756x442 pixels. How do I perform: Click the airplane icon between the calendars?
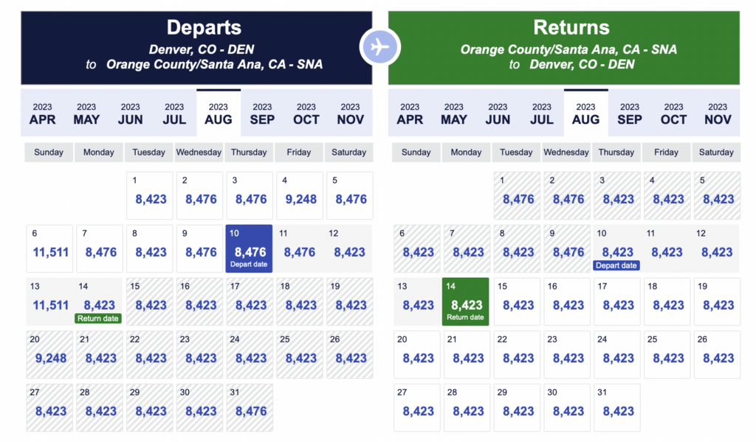click(x=379, y=46)
